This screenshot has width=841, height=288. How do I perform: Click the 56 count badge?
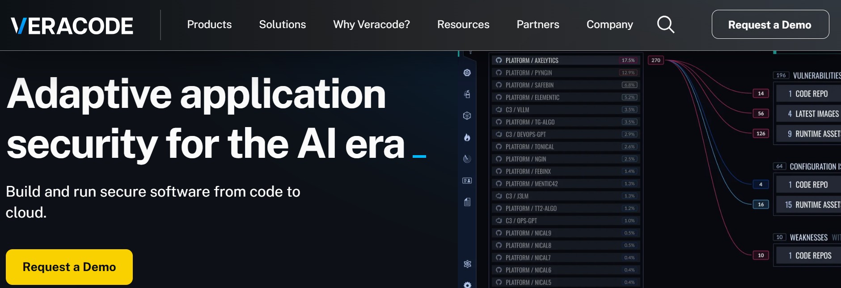[x=761, y=113]
